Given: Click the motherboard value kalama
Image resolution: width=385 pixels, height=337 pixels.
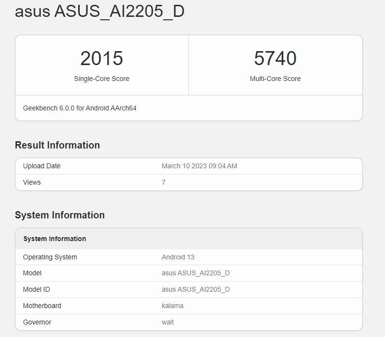Looking at the screenshot, I should (x=172, y=306).
